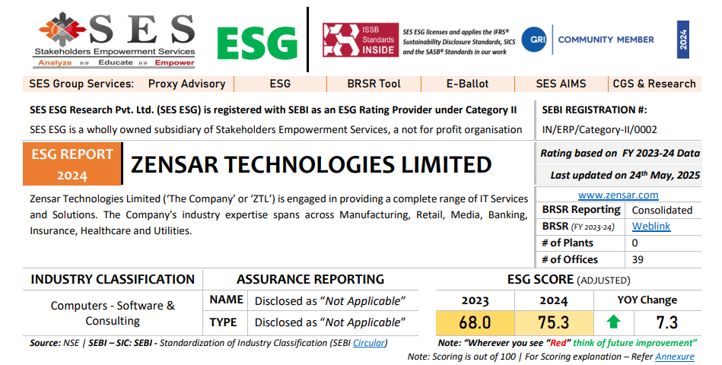Click the green ESG logo text
This screenshot has width=722, height=365.
[257, 45]
